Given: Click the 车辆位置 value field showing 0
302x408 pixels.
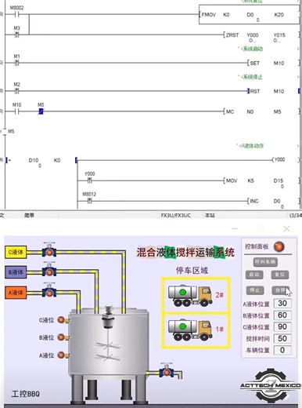Looking at the screenshot, I should click(x=282, y=350).
